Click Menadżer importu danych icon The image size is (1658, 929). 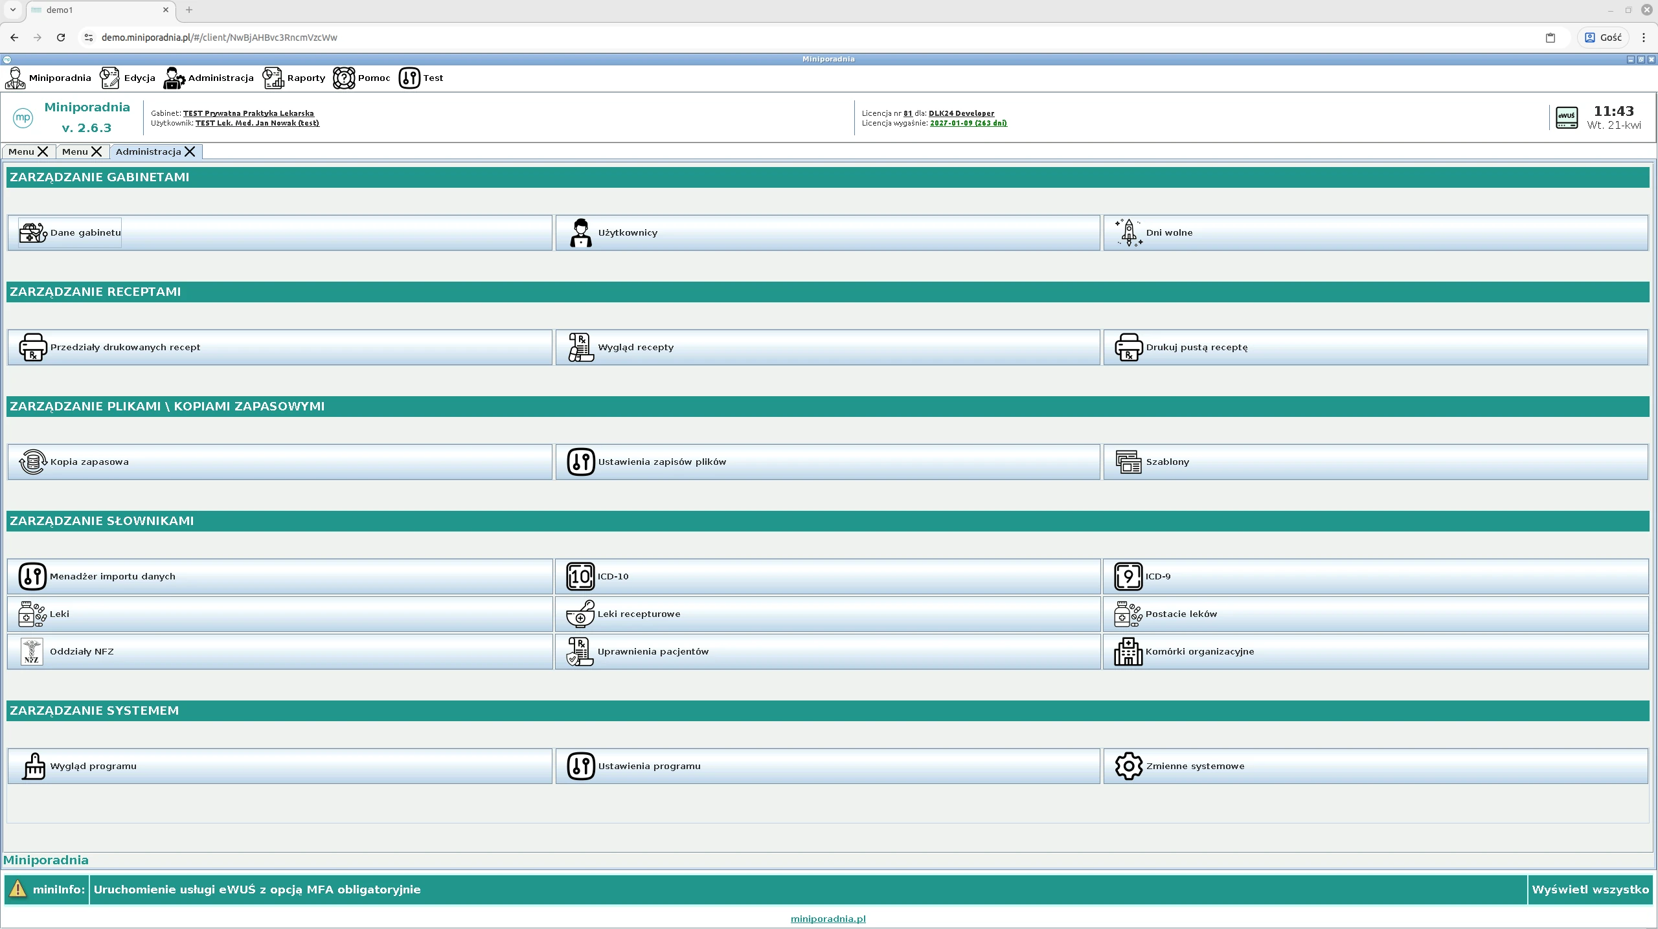(32, 576)
